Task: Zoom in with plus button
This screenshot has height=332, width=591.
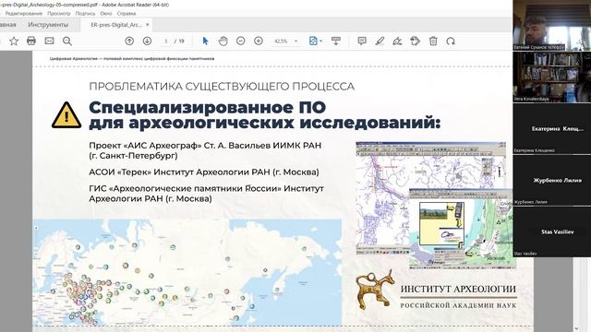Action: click(x=259, y=41)
